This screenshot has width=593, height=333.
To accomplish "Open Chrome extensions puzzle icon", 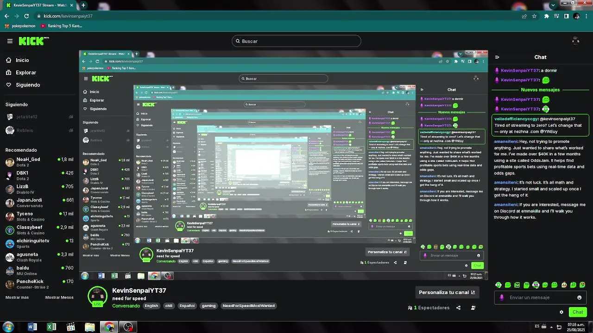I will 546,16.
